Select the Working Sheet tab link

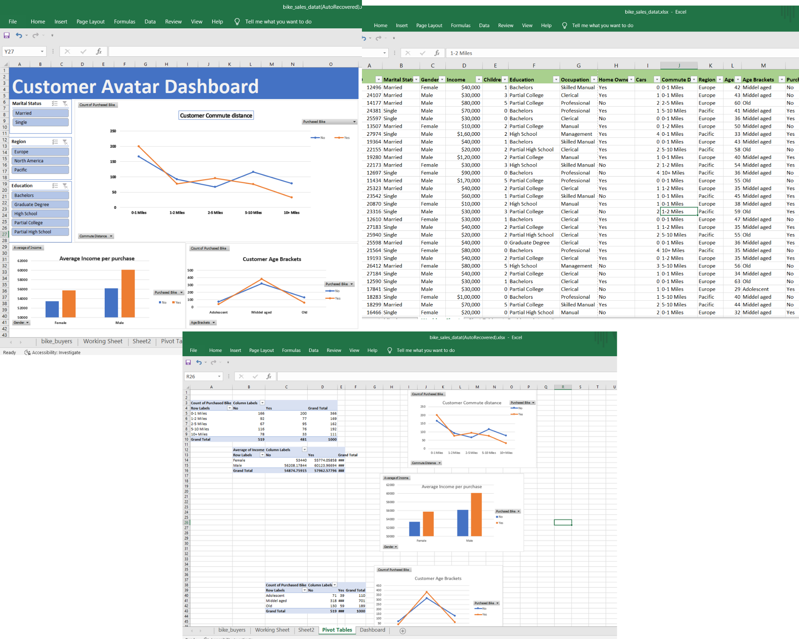(102, 341)
